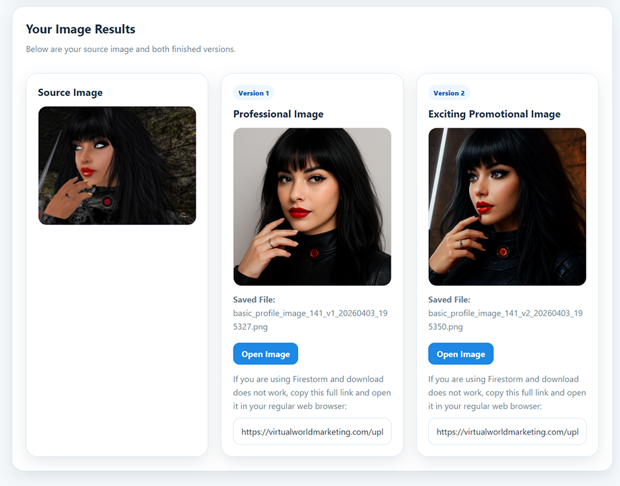This screenshot has width=620, height=486.
Task: Click the Source Image card title
Action: point(70,93)
